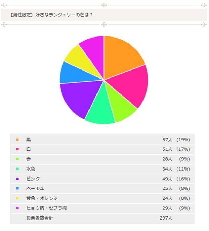This screenshot has height=231, width=209.
Task: Select the lime green pie slice
Action: [123, 108]
